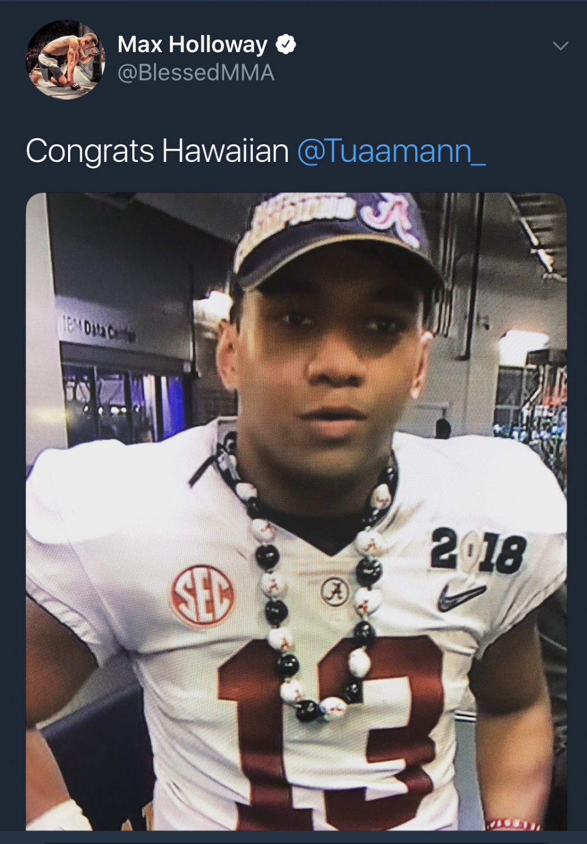
Task: Open the Max Holloway display name
Action: 192,44
